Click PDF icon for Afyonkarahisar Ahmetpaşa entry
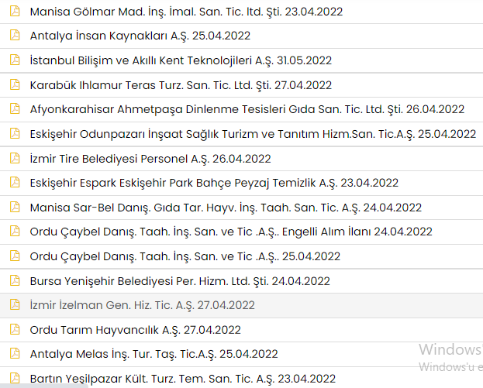The height and width of the screenshot is (388, 483). point(15,108)
